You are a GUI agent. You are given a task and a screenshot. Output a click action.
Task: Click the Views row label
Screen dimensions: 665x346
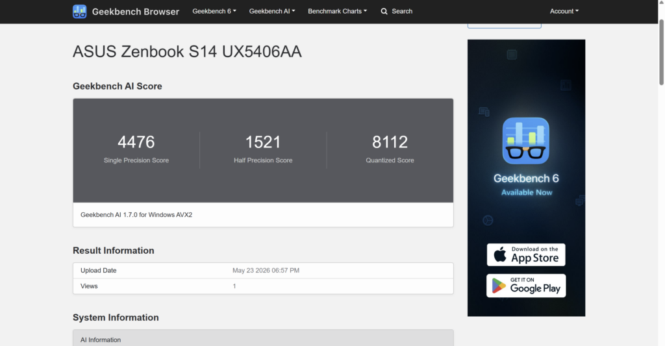89,286
